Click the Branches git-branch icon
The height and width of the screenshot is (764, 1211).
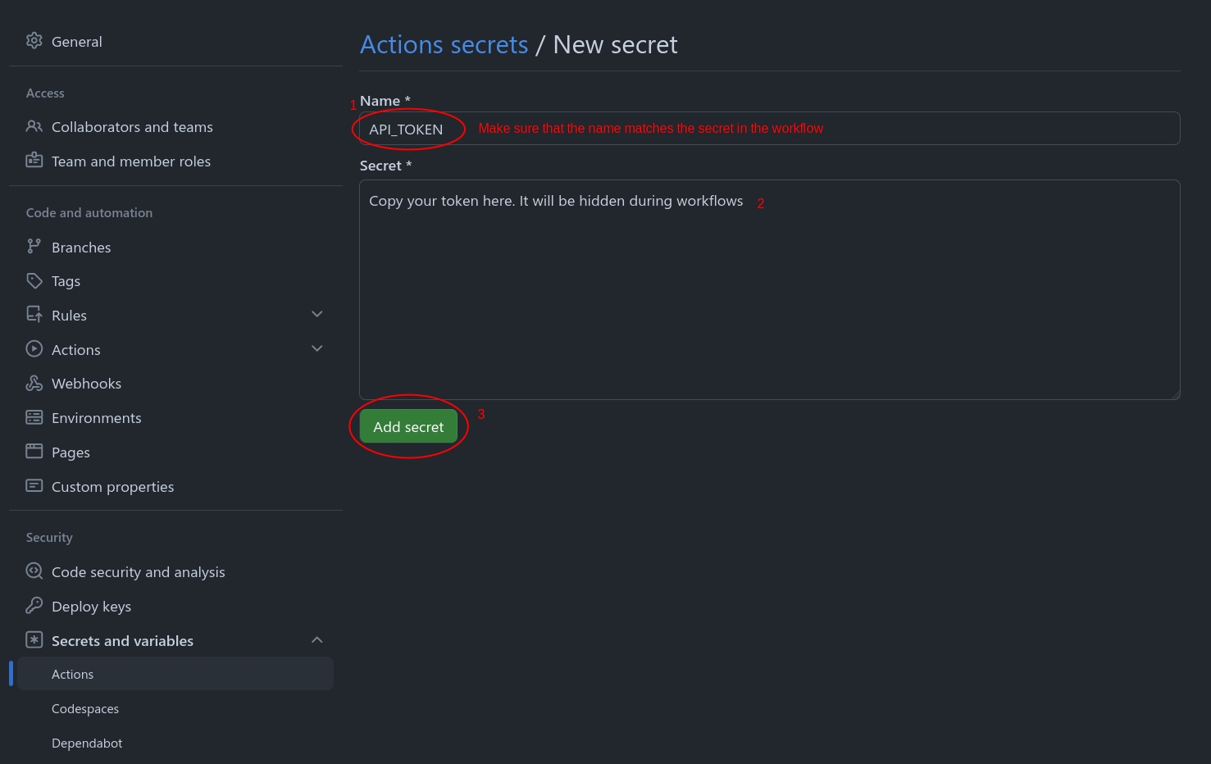tap(34, 246)
